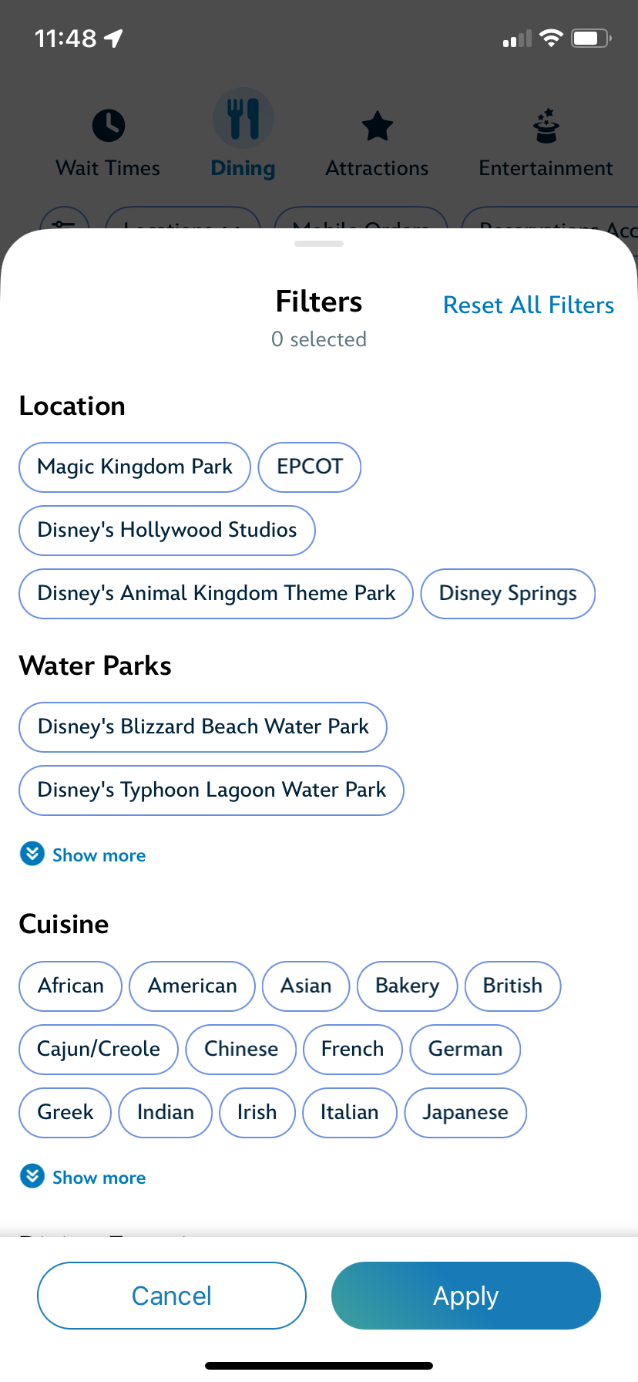This screenshot has height=1382, width=638.
Task: Toggle the Italian cuisine chip
Action: point(349,1112)
